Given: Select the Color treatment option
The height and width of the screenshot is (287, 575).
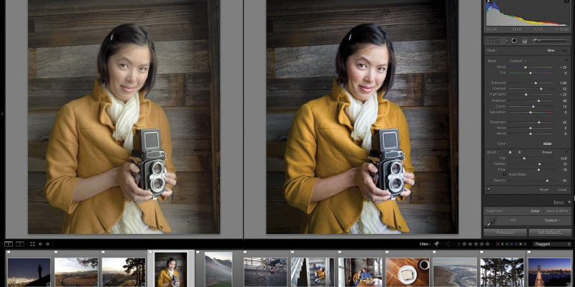Looking at the screenshot, I should point(535,211).
